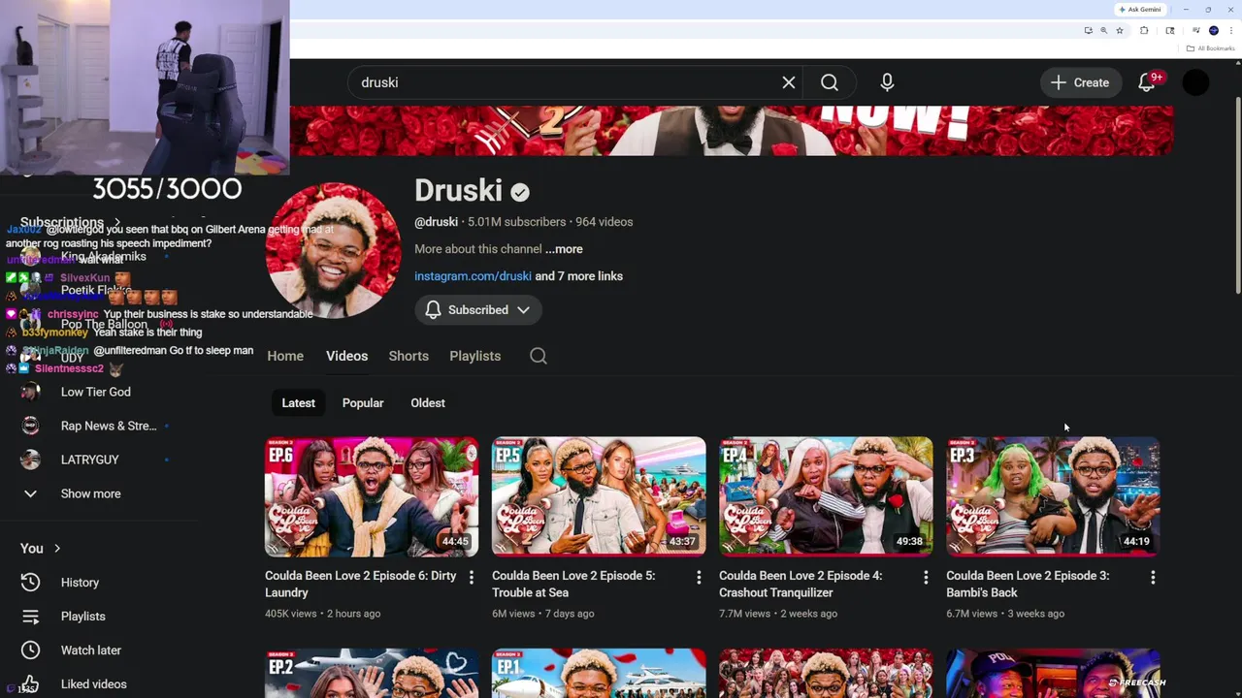Click the History clock icon
1242x698 pixels.
tap(30, 583)
